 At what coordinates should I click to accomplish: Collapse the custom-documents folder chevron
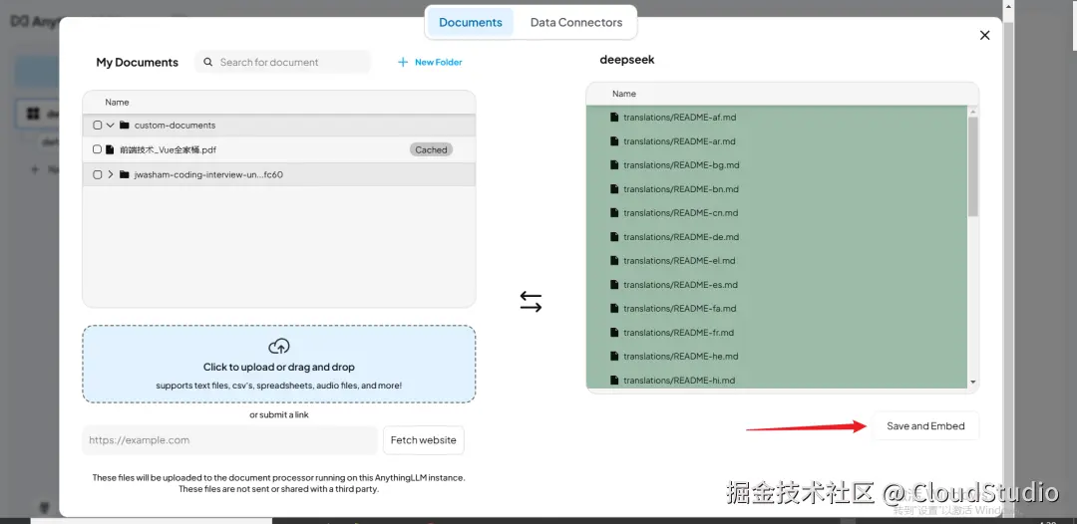(110, 125)
